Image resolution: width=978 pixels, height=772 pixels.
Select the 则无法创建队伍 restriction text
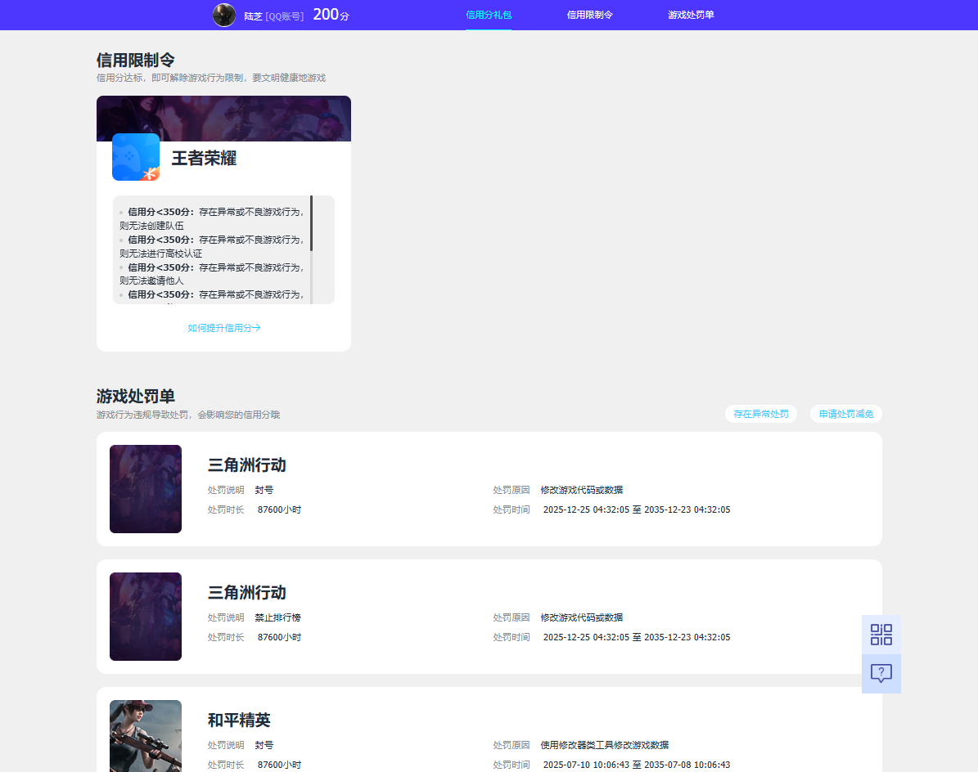pos(151,226)
